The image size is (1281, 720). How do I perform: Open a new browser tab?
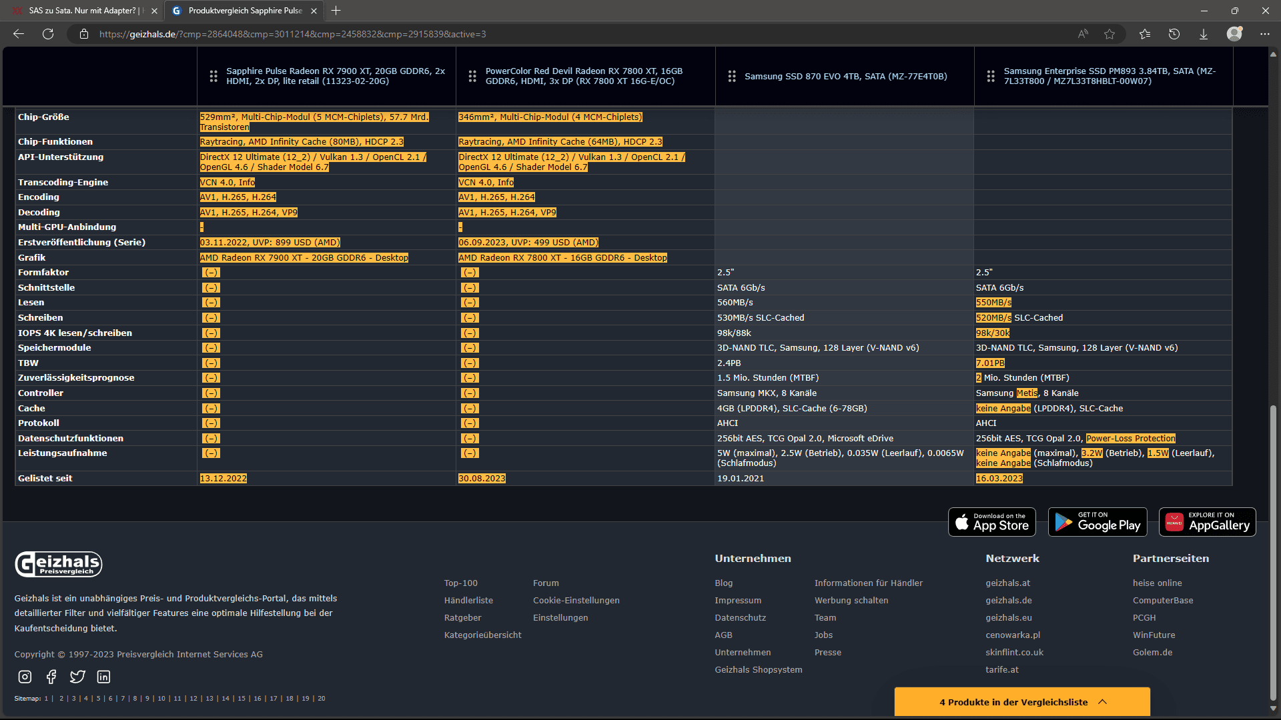pyautogui.click(x=336, y=11)
